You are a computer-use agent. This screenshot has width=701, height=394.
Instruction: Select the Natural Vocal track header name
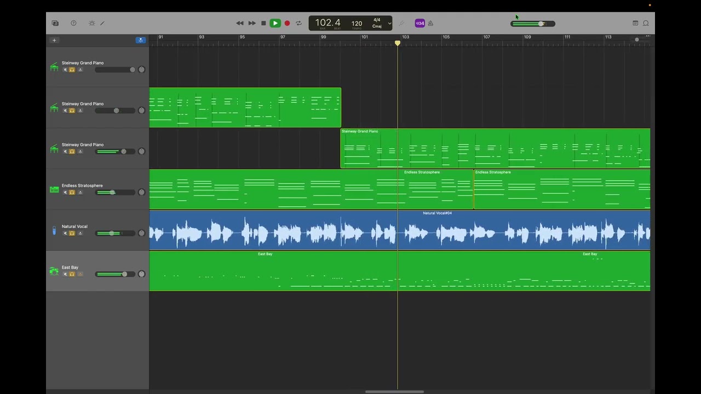(x=74, y=227)
